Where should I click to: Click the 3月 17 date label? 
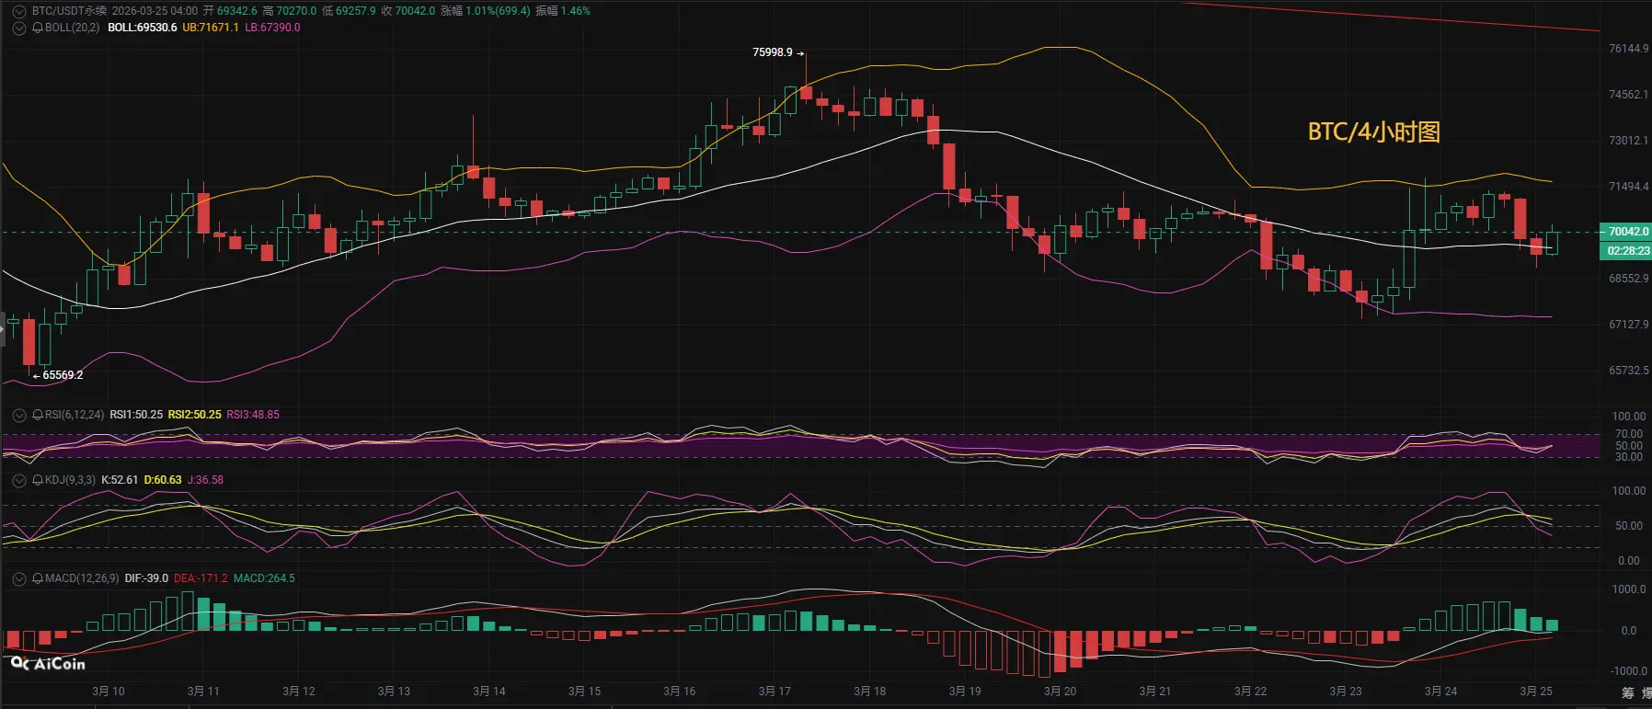tap(774, 692)
